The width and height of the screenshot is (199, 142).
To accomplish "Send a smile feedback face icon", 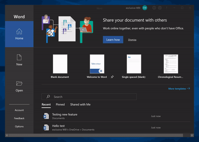I will (x=154, y=8).
